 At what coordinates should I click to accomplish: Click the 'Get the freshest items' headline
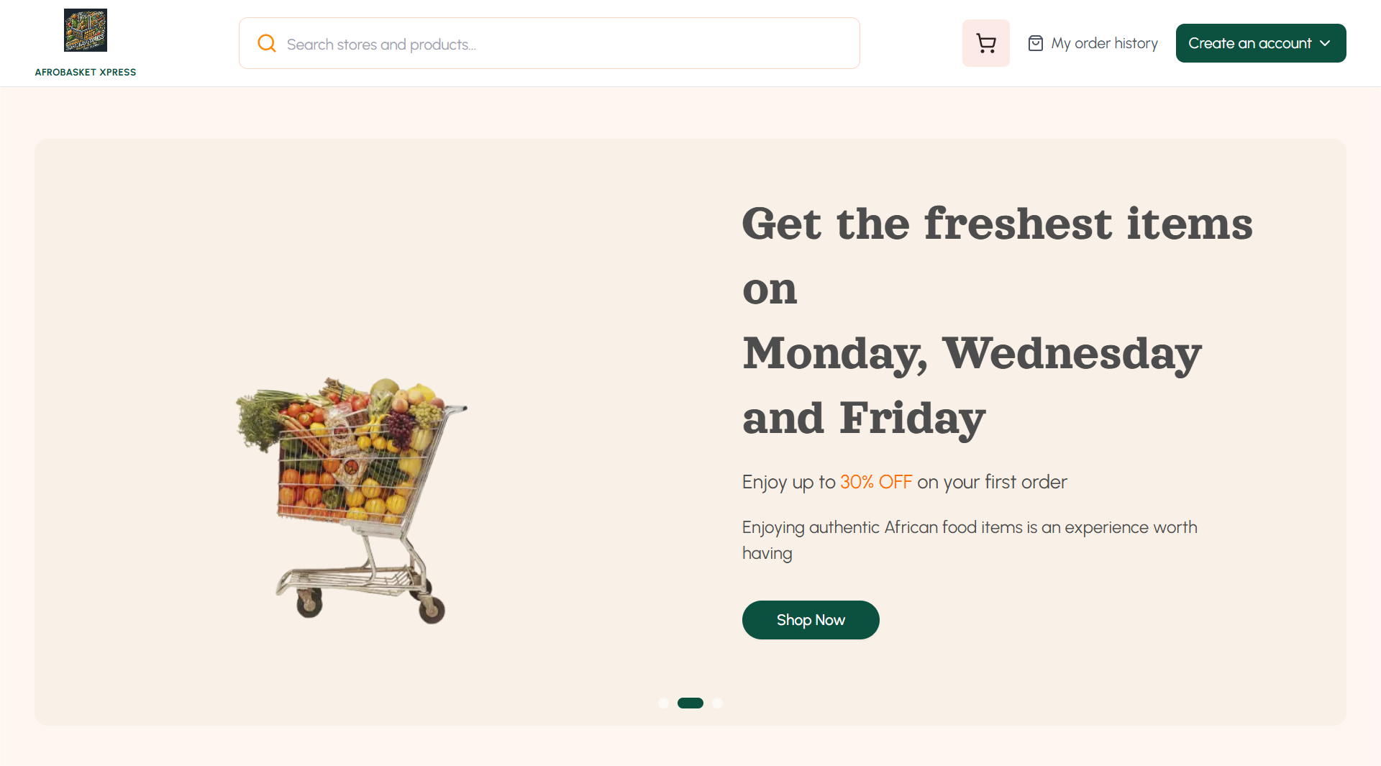point(997,224)
